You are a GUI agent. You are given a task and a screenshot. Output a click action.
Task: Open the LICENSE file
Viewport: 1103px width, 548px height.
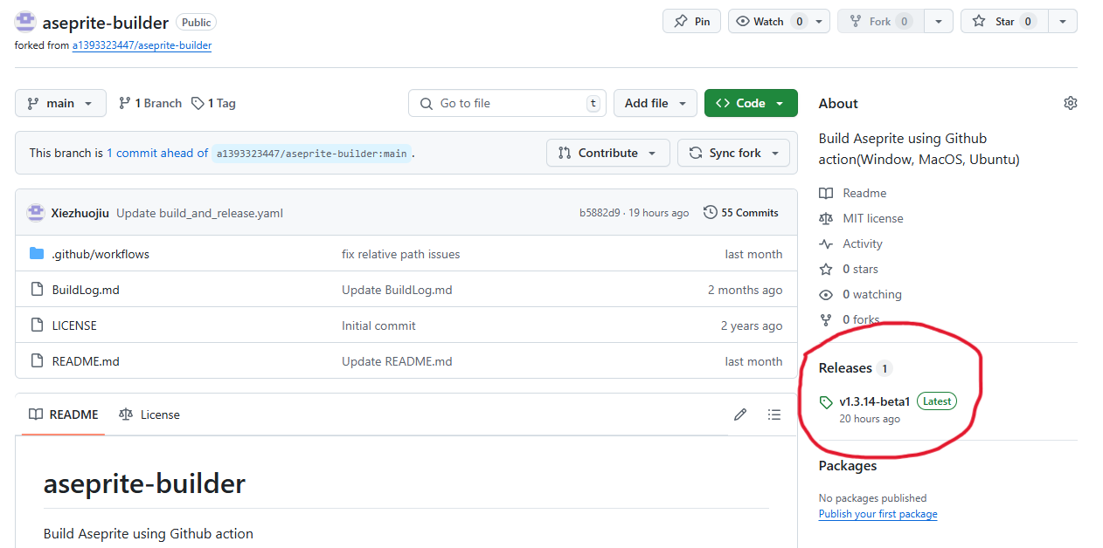coord(74,325)
